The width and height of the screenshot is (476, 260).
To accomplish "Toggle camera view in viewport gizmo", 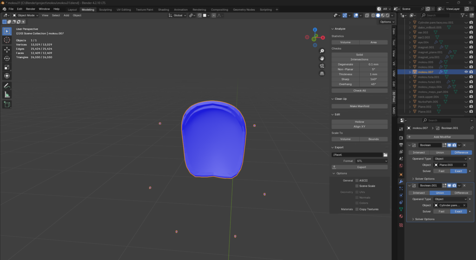I will point(322,66).
